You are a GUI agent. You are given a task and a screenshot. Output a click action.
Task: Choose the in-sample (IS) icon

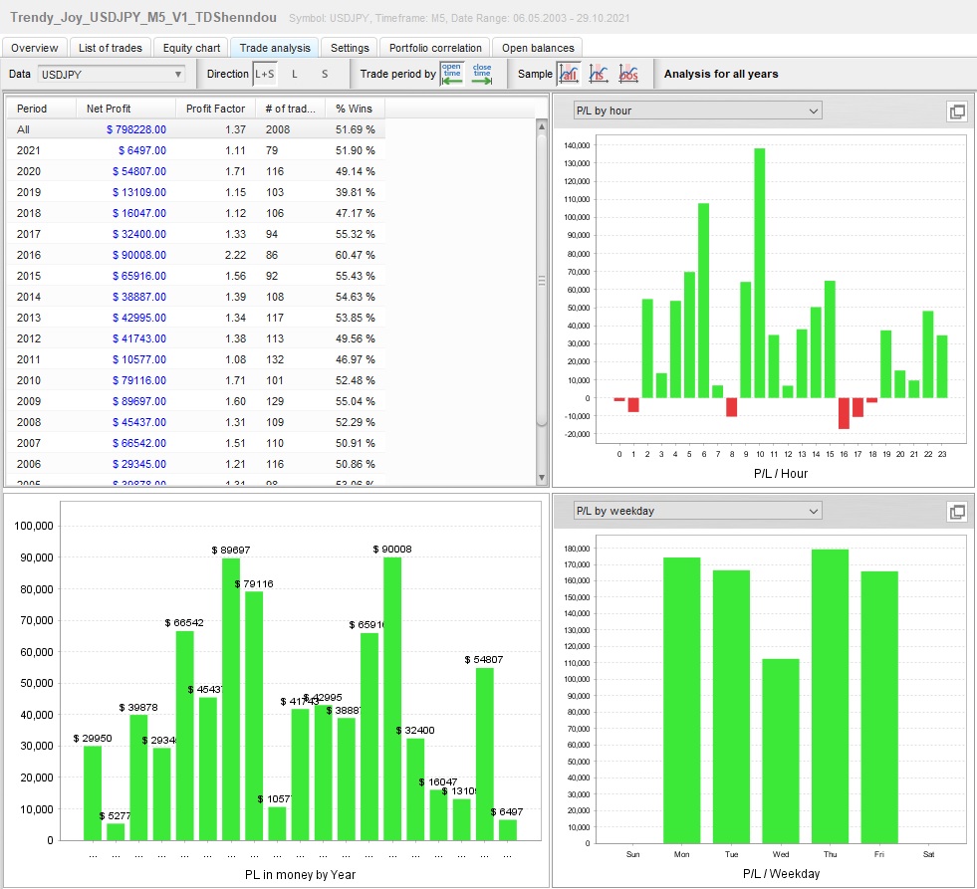pyautogui.click(x=599, y=74)
